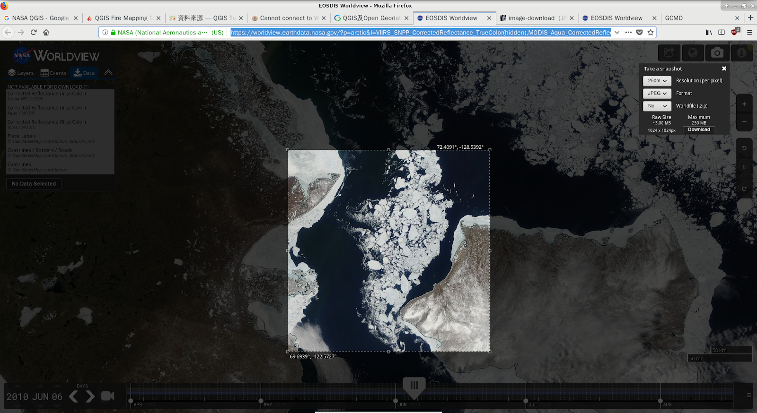This screenshot has height=413, width=757.
Task: Select the Data tab
Action: [x=84, y=73]
